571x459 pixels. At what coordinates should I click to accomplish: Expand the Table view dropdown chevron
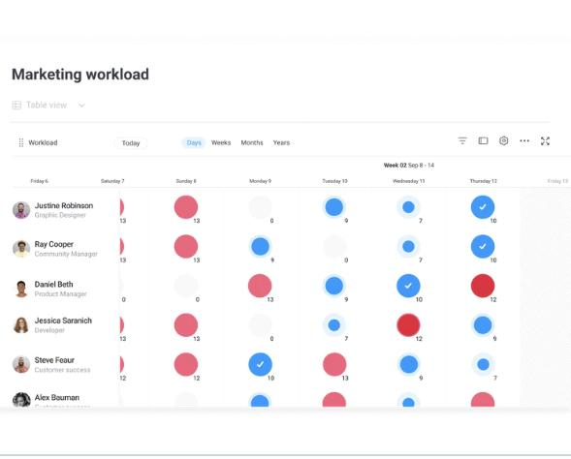(81, 106)
